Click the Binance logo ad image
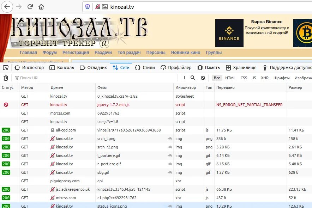This screenshot has height=208, width=312. pyautogui.click(x=229, y=33)
